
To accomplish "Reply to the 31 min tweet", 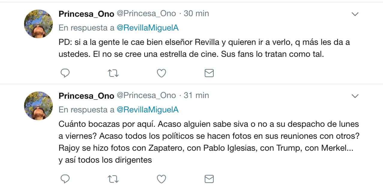I will (65, 179).
